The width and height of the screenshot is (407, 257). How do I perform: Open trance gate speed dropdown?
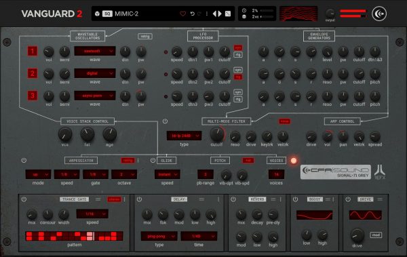pos(92,214)
